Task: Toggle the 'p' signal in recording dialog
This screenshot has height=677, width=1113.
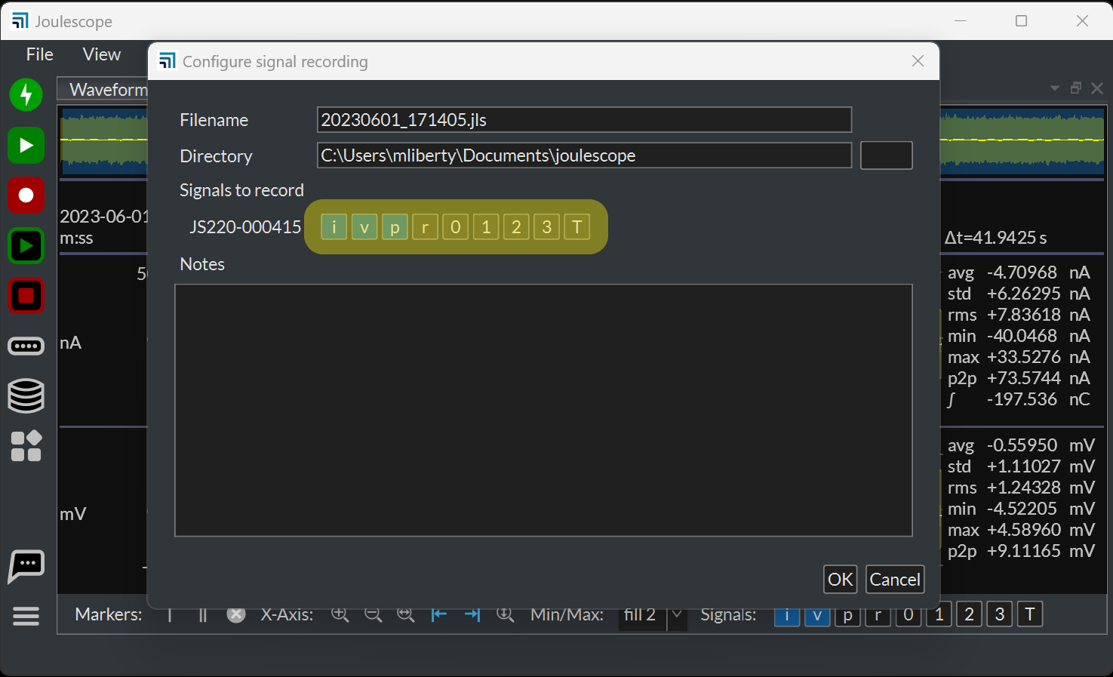Action: (395, 227)
